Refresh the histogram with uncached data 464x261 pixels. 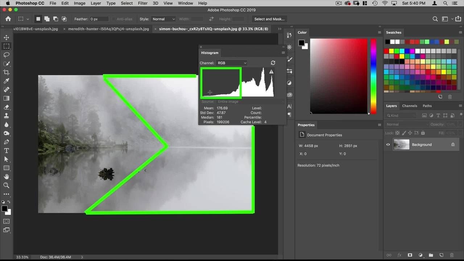coord(273,63)
